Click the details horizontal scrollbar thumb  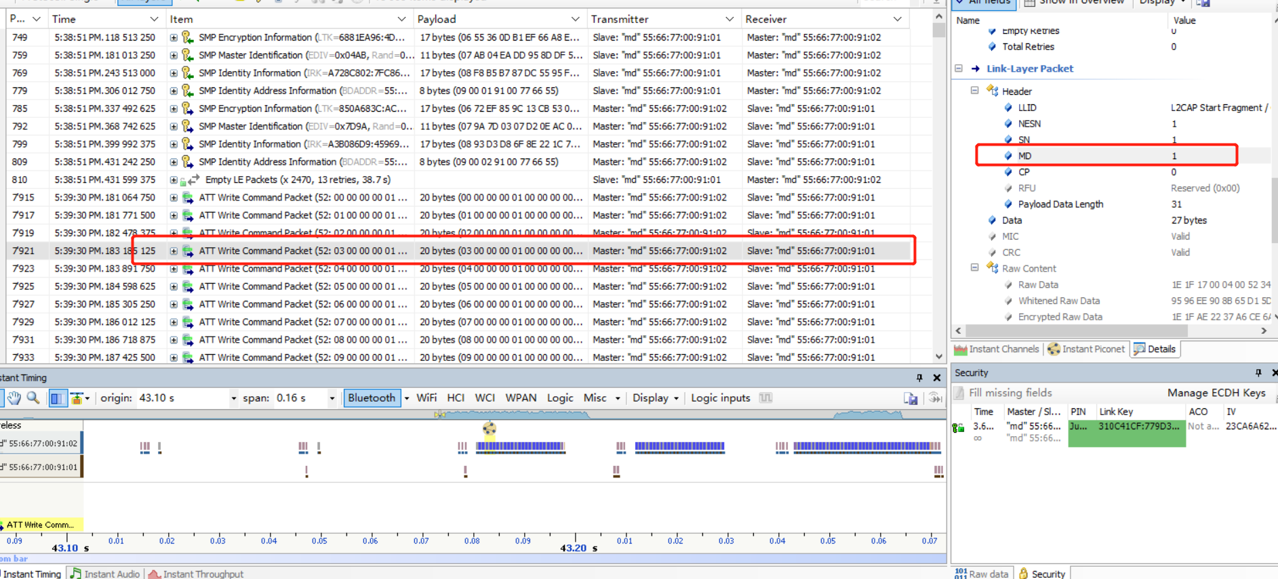pyautogui.click(x=1077, y=331)
